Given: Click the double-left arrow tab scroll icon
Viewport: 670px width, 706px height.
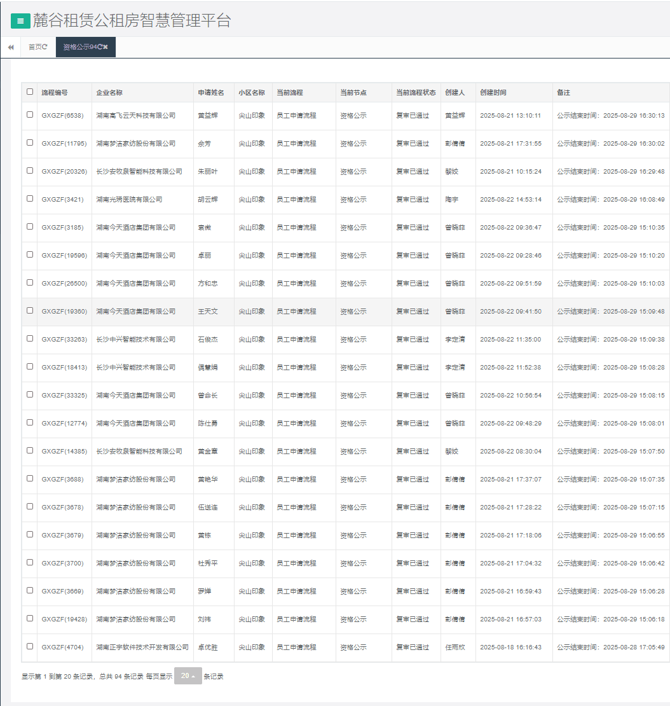Looking at the screenshot, I should click(11, 47).
